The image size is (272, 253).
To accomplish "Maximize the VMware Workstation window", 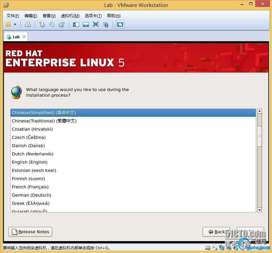I will tap(251, 4).
